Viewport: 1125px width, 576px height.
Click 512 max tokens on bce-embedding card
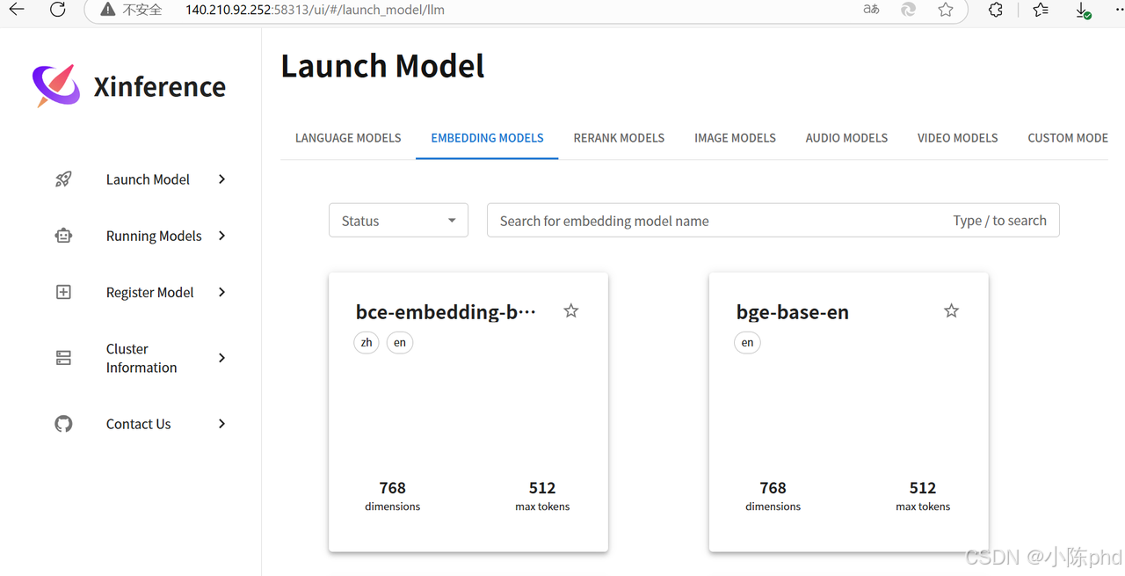[542, 496]
